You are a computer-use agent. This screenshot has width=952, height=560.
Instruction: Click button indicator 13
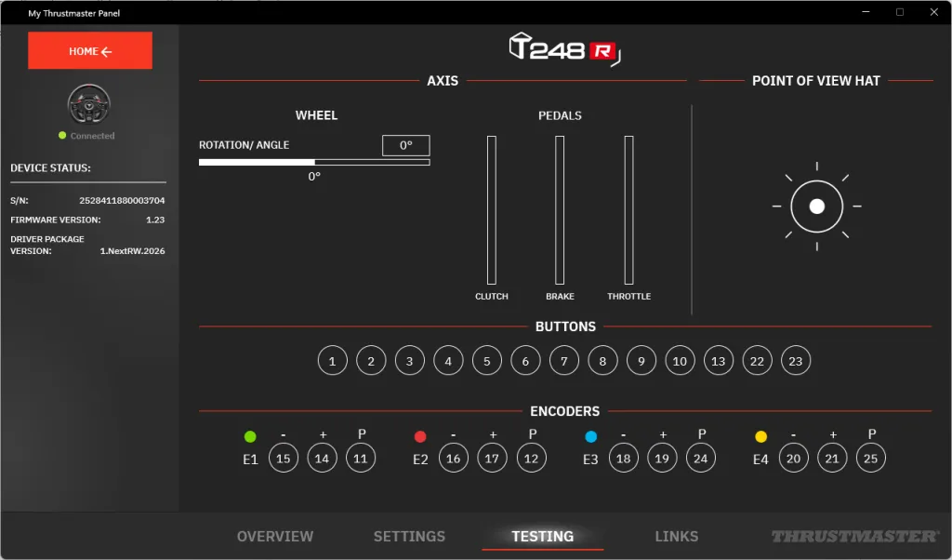click(x=719, y=361)
